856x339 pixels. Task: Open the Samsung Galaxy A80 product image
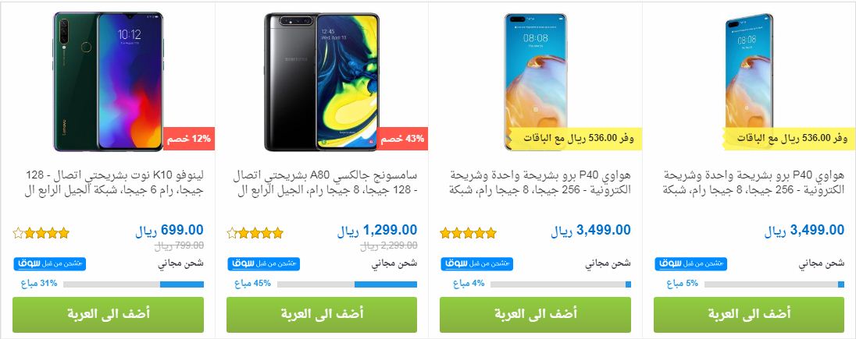pyautogui.click(x=322, y=82)
